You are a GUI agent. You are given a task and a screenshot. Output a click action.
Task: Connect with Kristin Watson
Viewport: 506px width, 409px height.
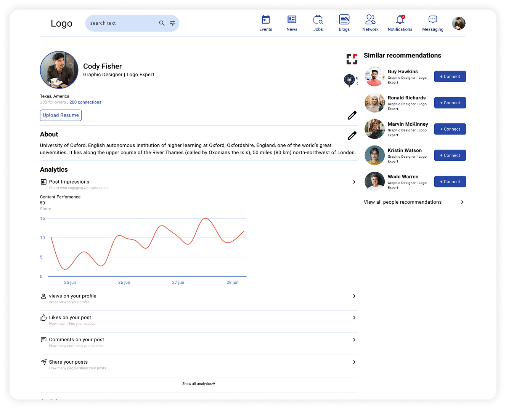450,155
